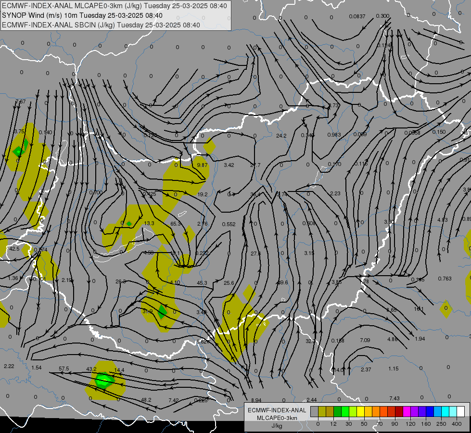Click the pure blue legend swatch after 160
This screenshot has height=433, width=471.
430,411
